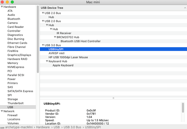
Task: Open Bluetooth hardware info
Action: [14, 19]
